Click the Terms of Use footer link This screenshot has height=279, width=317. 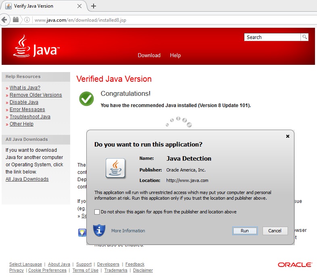coord(86,270)
